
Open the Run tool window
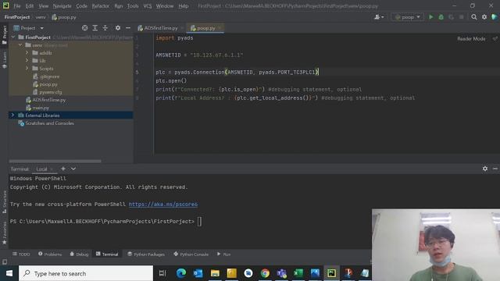point(224,254)
